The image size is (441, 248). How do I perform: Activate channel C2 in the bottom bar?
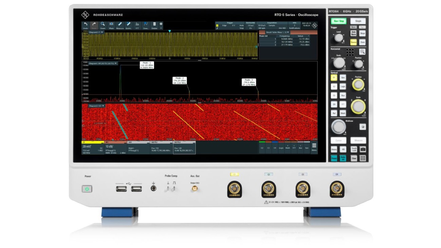pos(262,148)
